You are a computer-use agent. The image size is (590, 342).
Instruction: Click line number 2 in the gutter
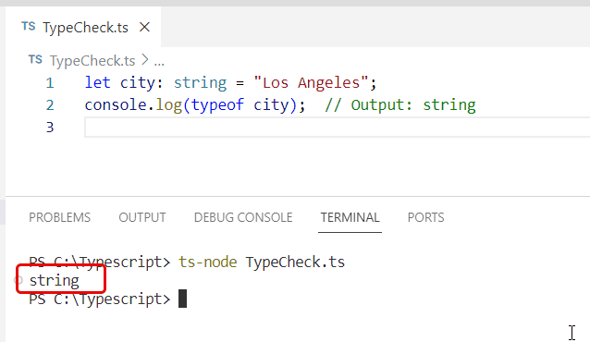click(x=50, y=105)
